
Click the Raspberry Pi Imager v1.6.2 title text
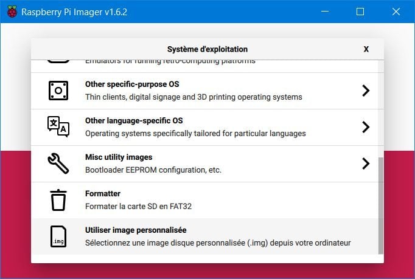[x=74, y=12]
